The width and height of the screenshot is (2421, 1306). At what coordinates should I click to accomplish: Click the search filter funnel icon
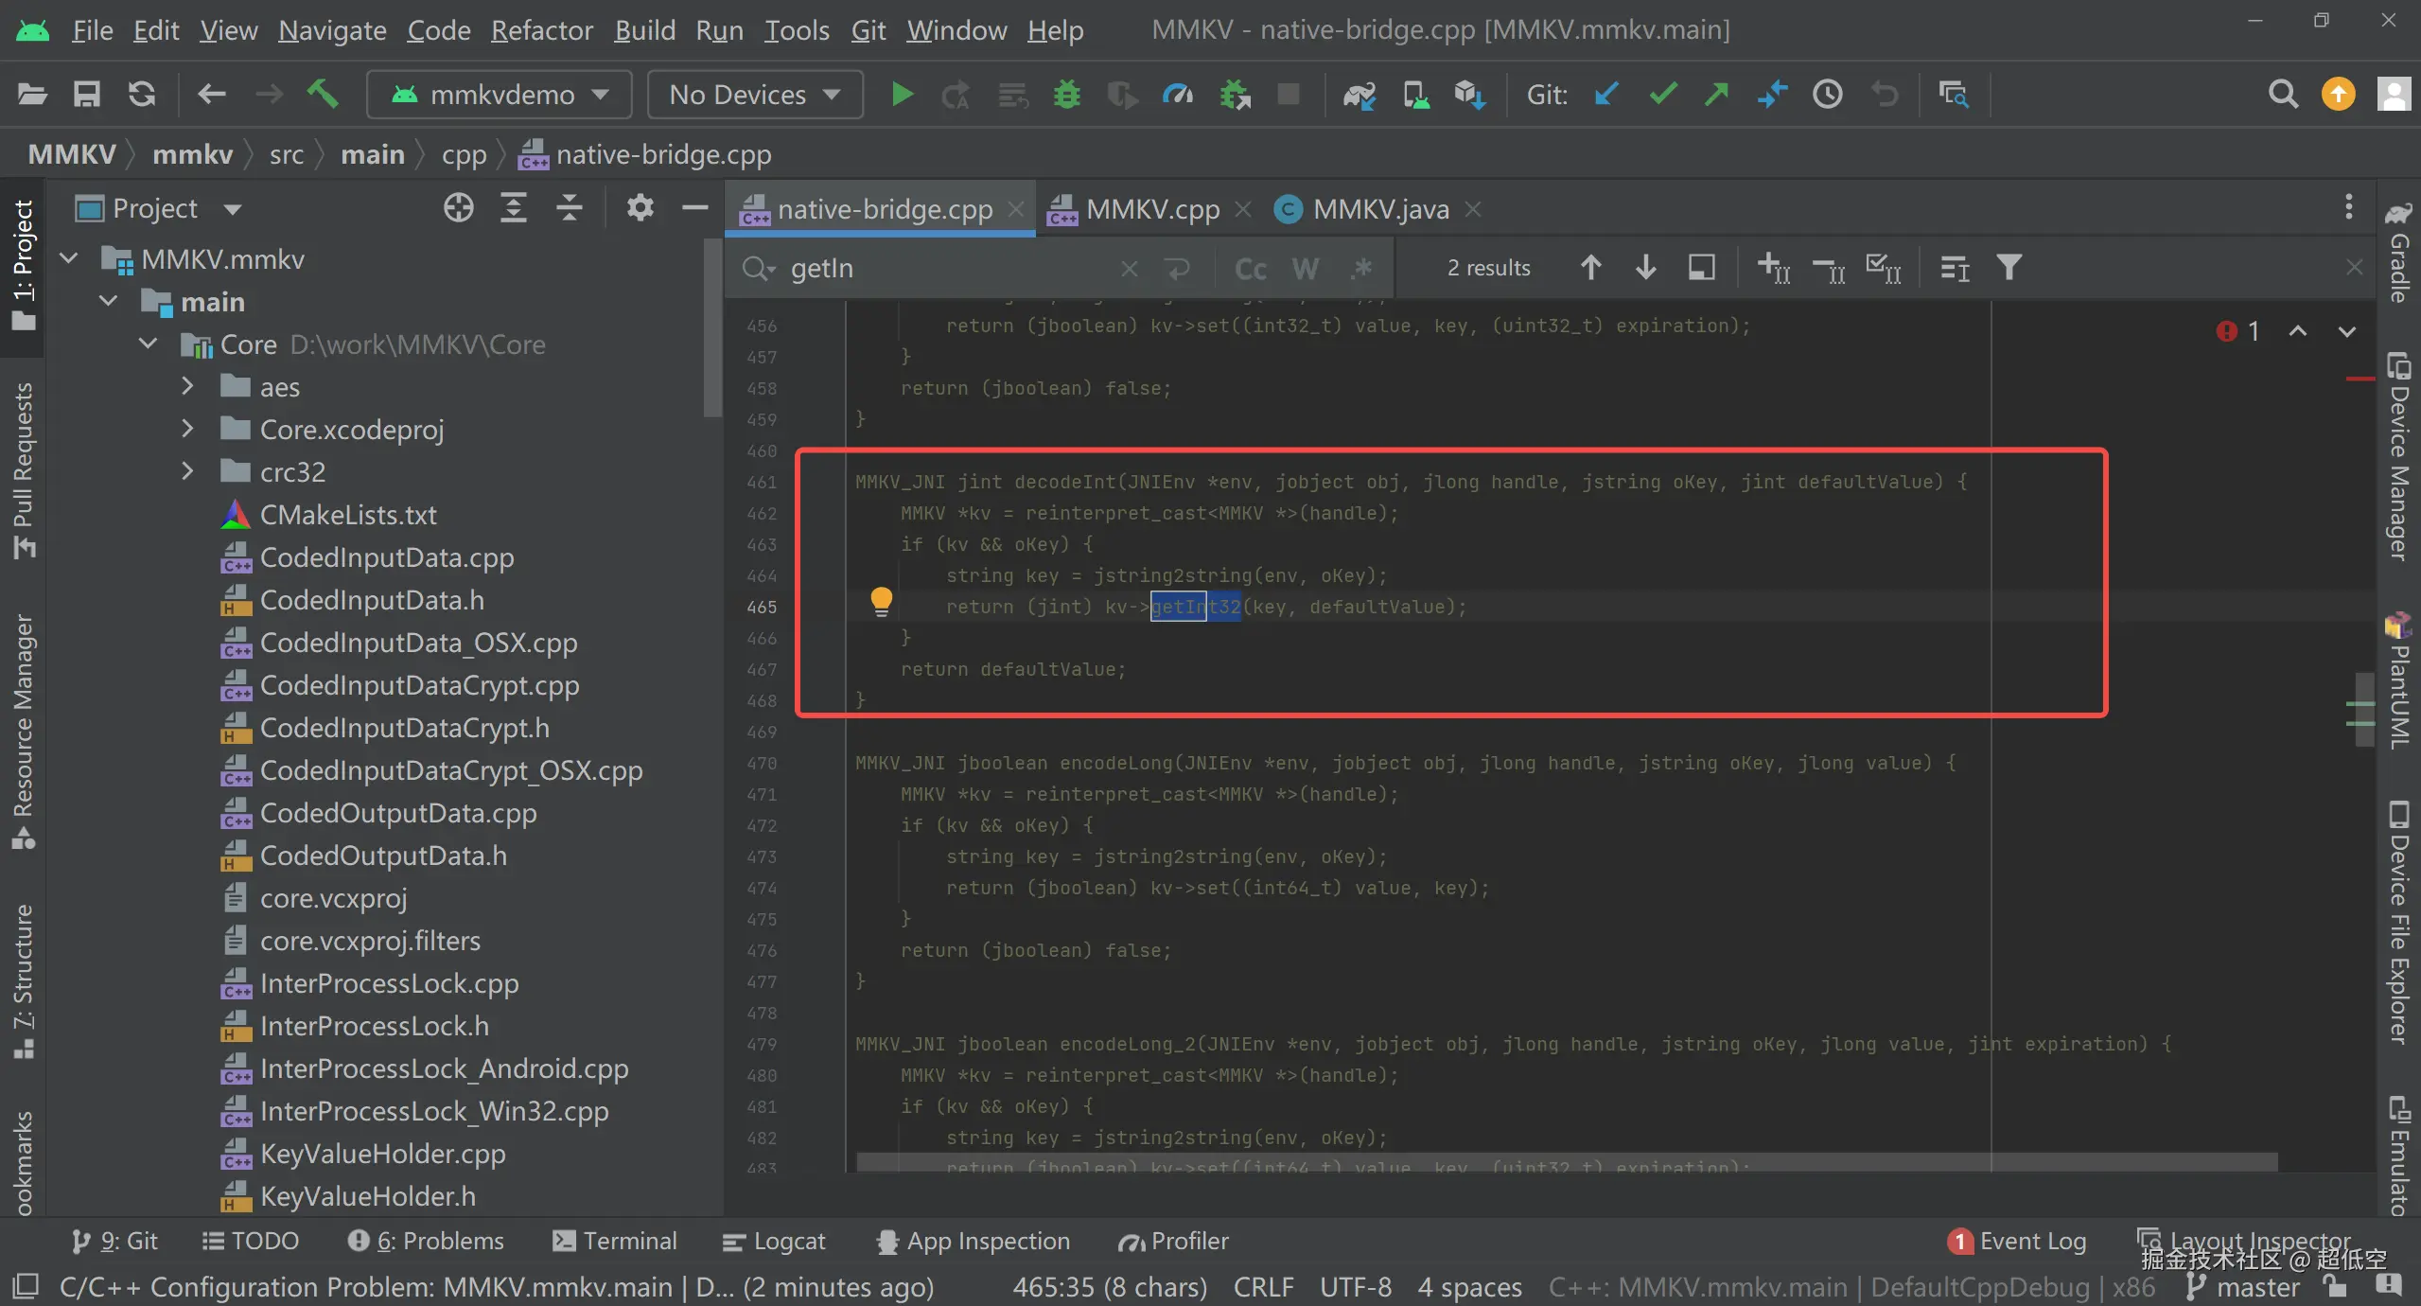click(x=2009, y=269)
